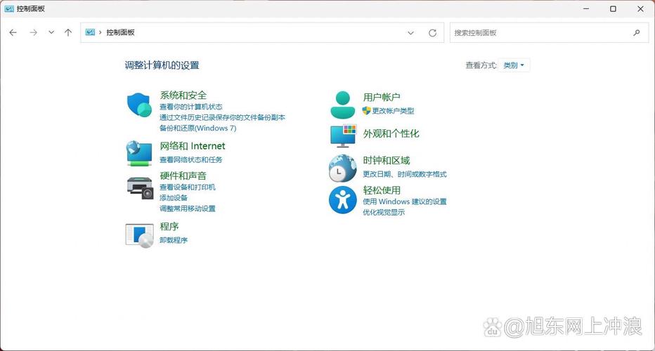Open 查看你的计算机状态 link
The image size is (655, 351).
pyautogui.click(x=191, y=107)
